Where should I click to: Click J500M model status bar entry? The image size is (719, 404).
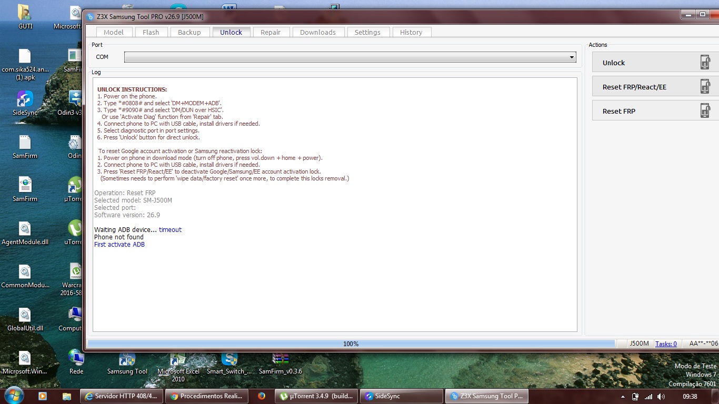[639, 344]
